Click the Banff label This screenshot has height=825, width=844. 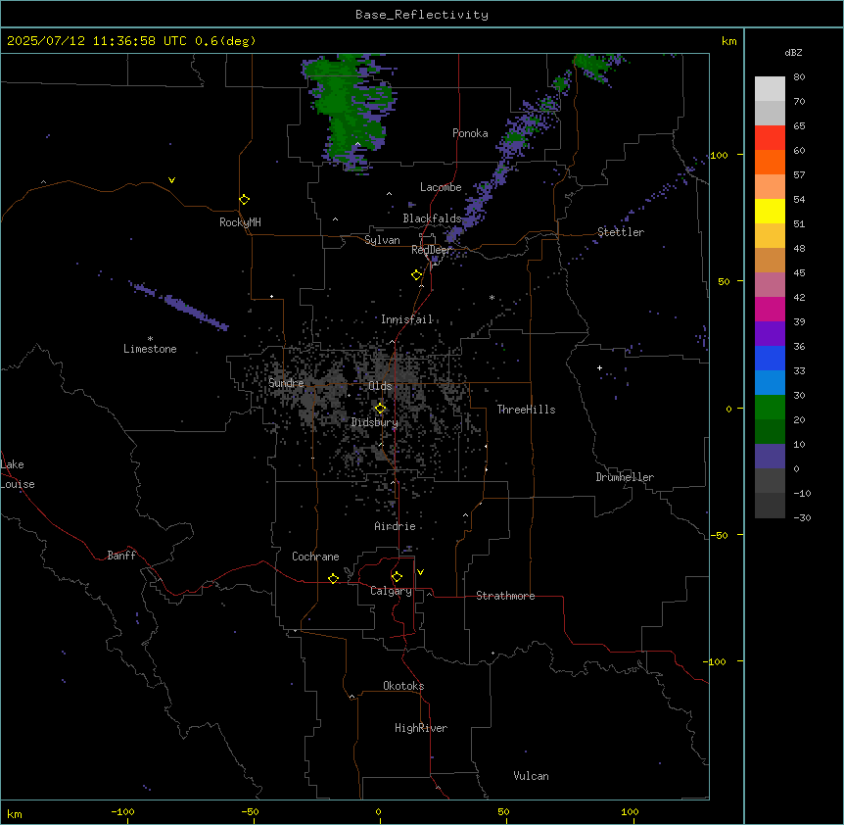(121, 556)
